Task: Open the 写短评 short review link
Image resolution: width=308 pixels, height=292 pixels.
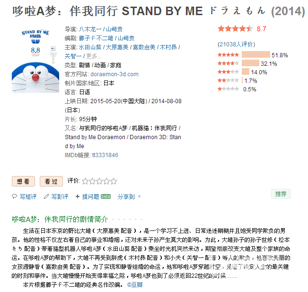Action: [x=28, y=196]
